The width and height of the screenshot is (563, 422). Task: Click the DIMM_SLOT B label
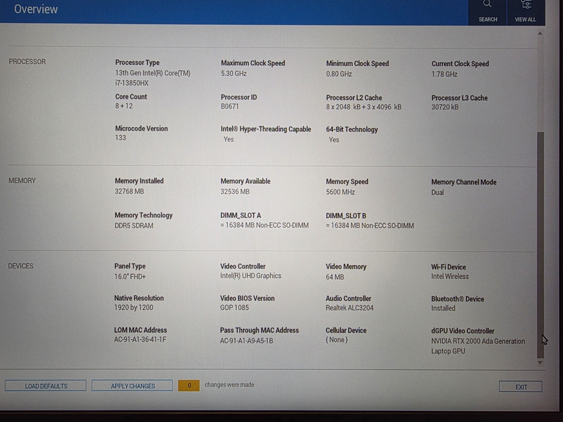[x=346, y=216]
